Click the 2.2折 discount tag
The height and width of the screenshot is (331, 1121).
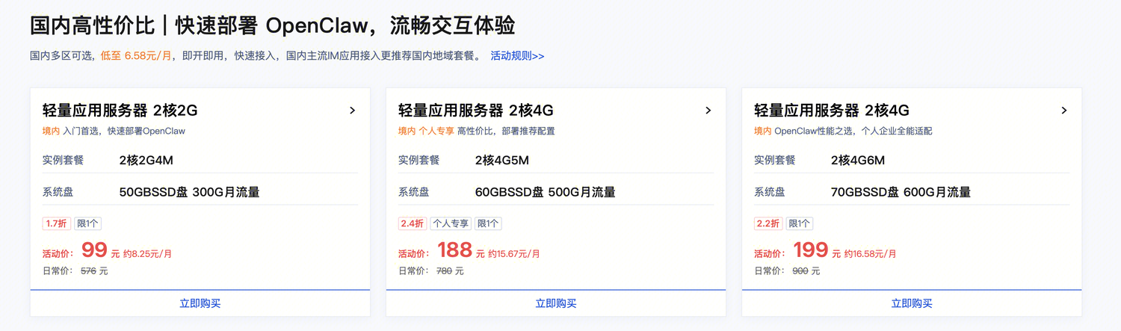[x=768, y=223]
